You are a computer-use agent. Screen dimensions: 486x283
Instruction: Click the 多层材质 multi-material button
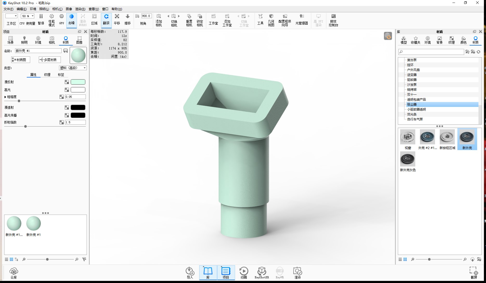[x=50, y=60]
